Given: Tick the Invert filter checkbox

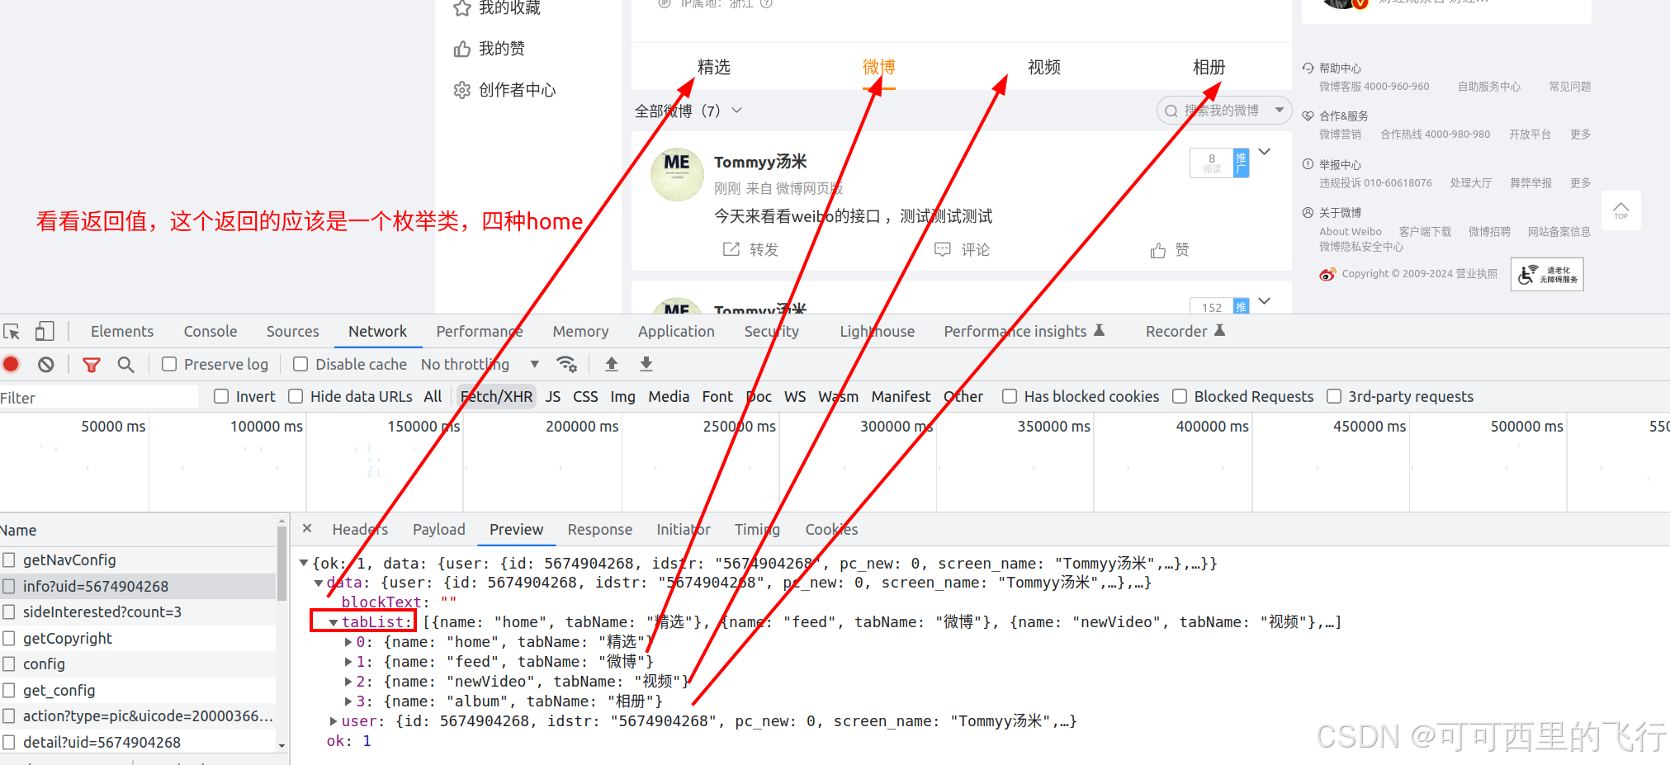Looking at the screenshot, I should [x=221, y=396].
